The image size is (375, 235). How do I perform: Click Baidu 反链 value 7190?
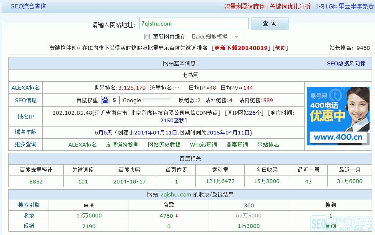[x=89, y=226]
